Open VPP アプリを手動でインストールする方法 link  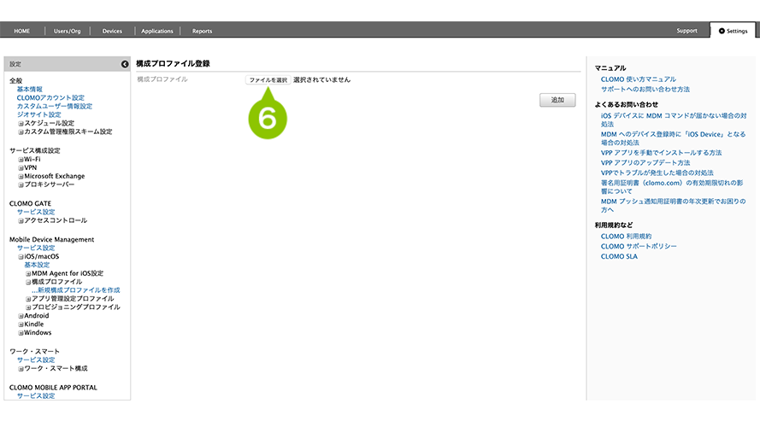click(x=661, y=153)
